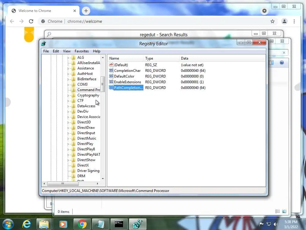
Task: Expand the COM3 registry key
Action: click(68, 85)
